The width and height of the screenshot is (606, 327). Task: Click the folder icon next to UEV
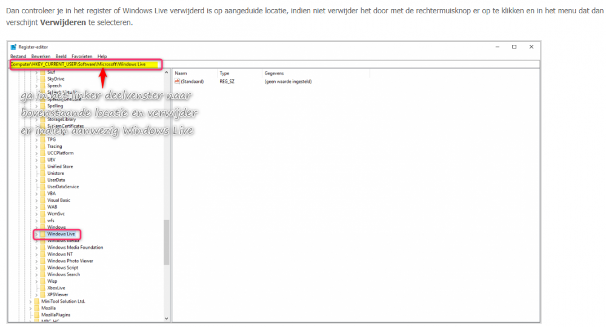click(x=43, y=160)
